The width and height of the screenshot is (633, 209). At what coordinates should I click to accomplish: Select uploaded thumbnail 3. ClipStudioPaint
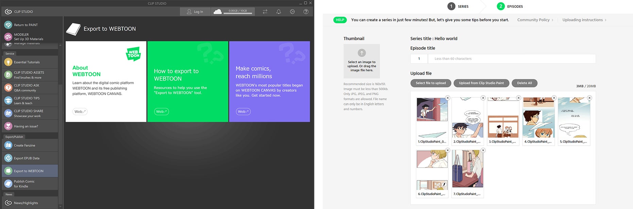pos(503,121)
